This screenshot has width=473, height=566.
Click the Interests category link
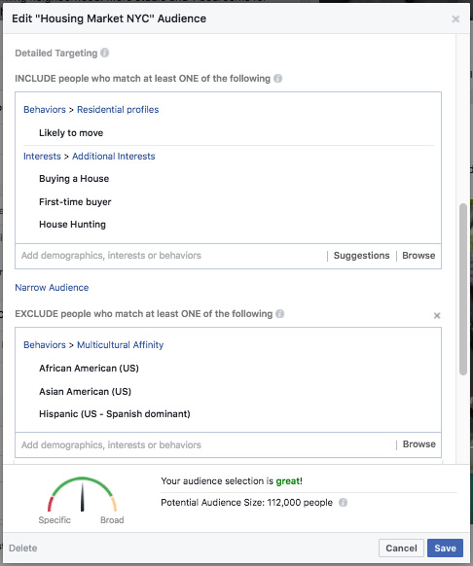tap(42, 157)
